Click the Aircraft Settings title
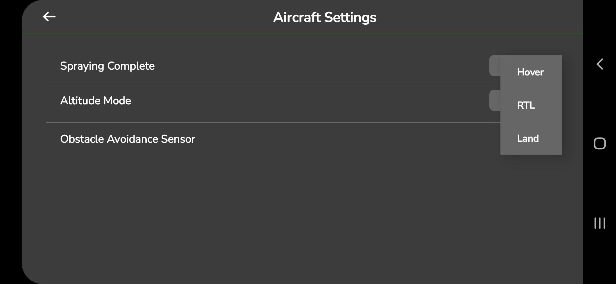Screen dimensions: 616x284 point(325,17)
